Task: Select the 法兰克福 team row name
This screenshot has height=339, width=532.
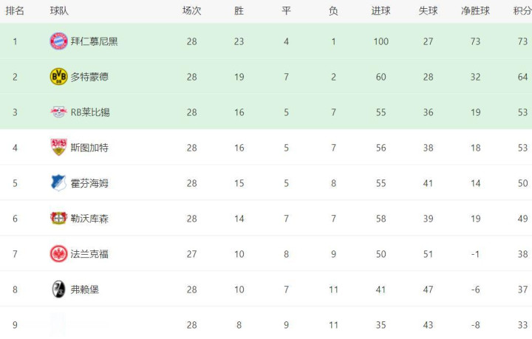Action: coord(89,254)
